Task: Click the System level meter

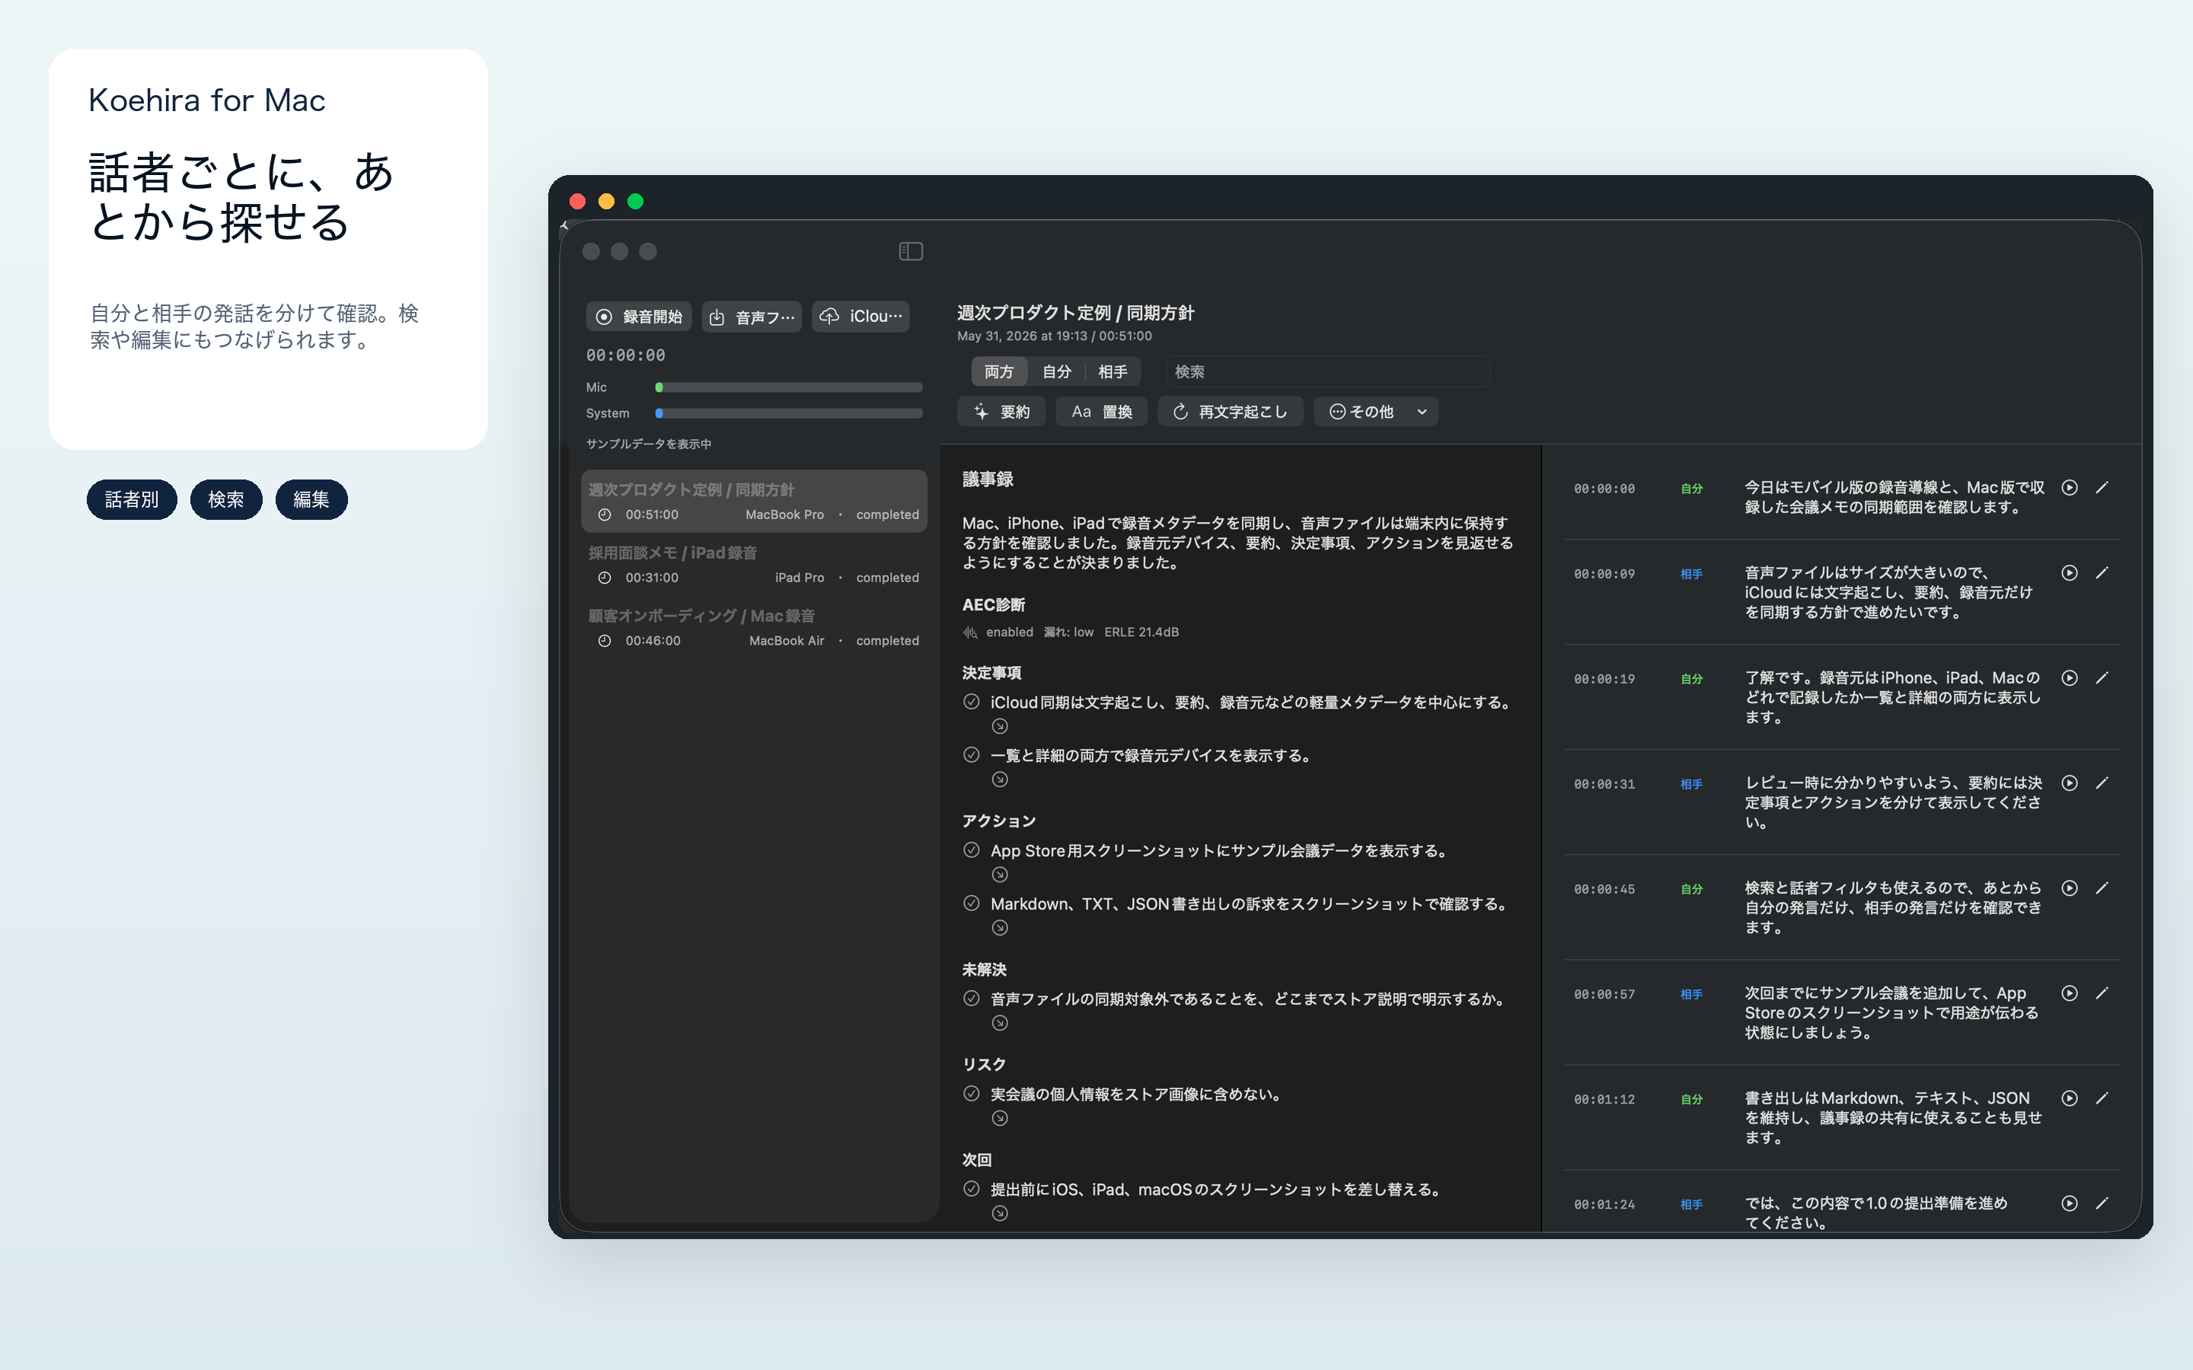Action: point(788,413)
